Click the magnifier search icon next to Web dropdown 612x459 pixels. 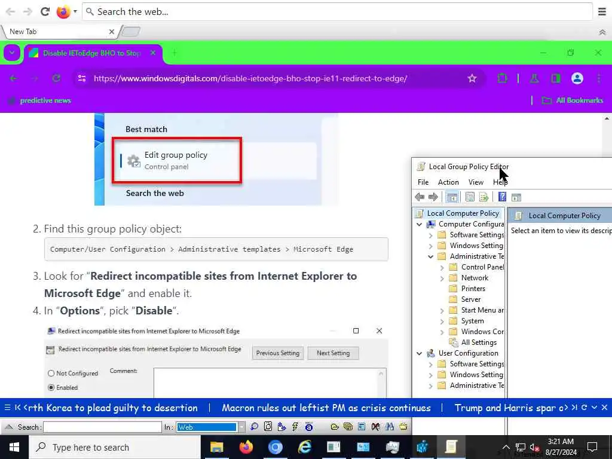255,427
